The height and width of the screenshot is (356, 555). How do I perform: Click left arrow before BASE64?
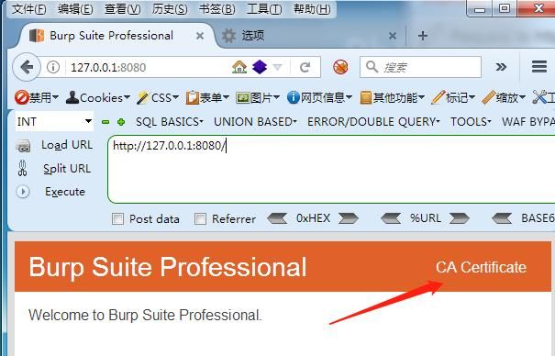(x=502, y=218)
